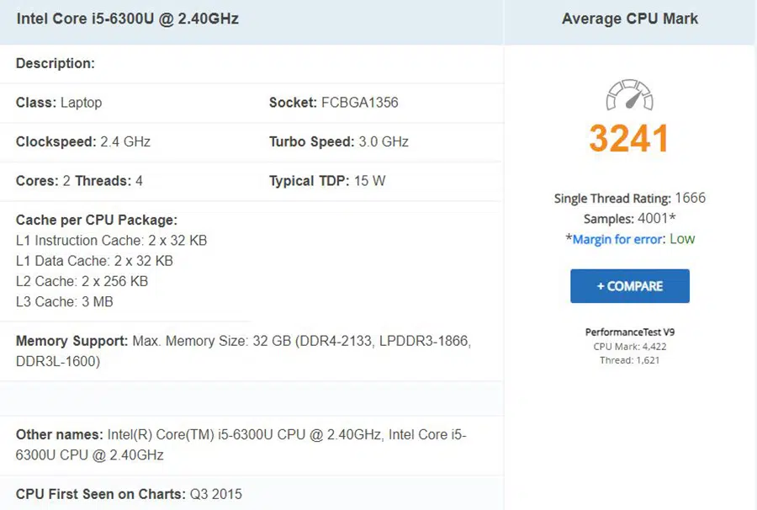Select the Socket FCBGA1356 value
The image size is (757, 510).
coord(359,103)
